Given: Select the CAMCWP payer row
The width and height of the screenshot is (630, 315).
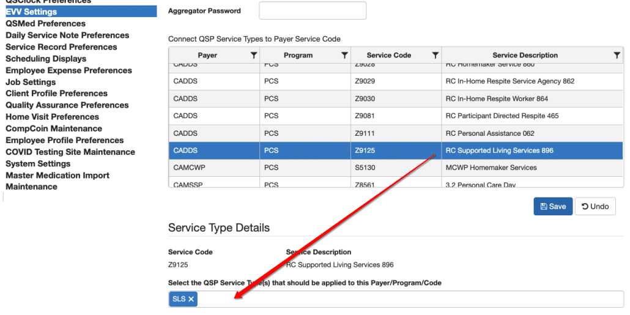Looking at the screenshot, I should 396,168.
